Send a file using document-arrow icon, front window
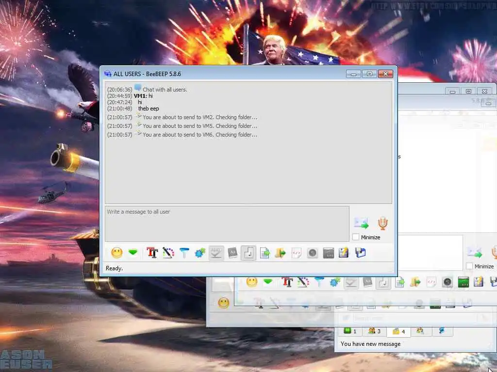The width and height of the screenshot is (497, 372). click(x=265, y=253)
